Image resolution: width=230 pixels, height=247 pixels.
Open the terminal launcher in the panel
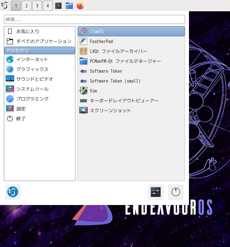pyautogui.click(x=58, y=6)
